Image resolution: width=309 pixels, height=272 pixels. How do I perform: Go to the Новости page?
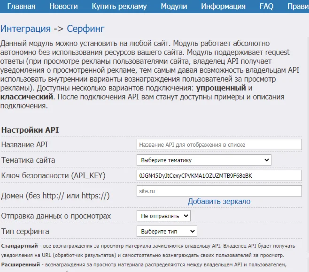pos(63,7)
